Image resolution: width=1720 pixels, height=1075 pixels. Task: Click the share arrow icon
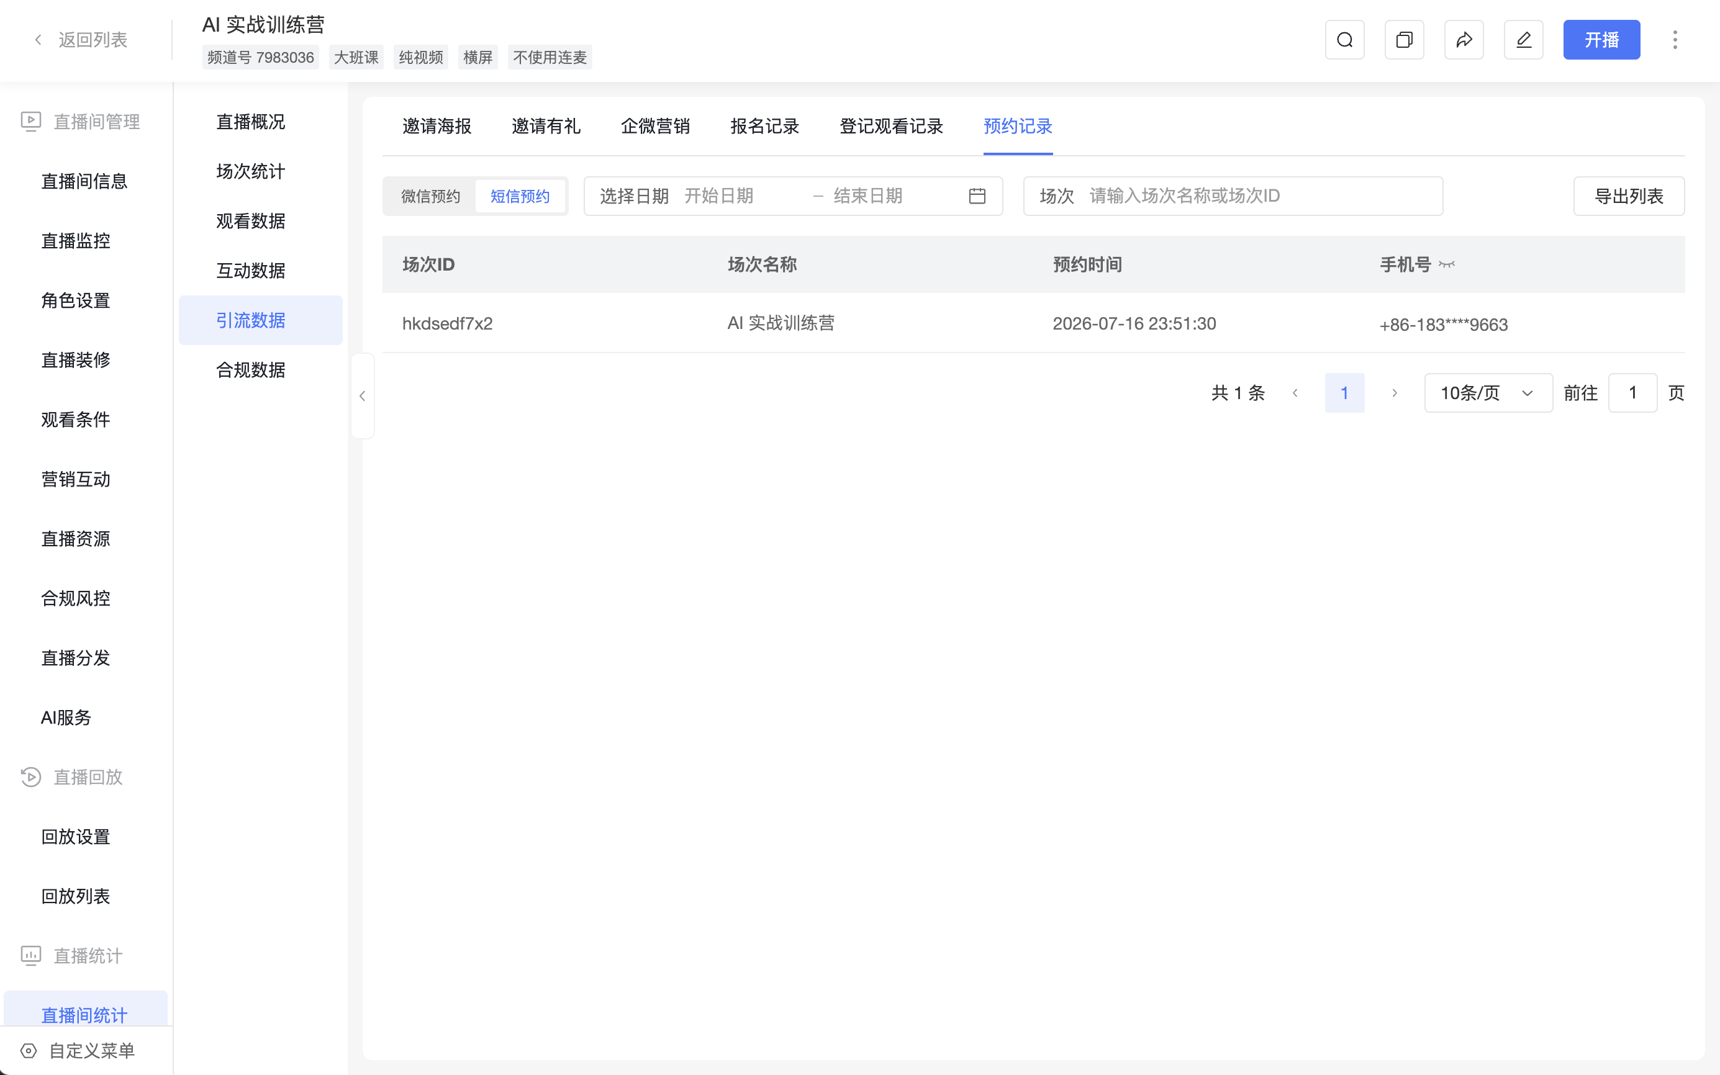click(x=1464, y=40)
